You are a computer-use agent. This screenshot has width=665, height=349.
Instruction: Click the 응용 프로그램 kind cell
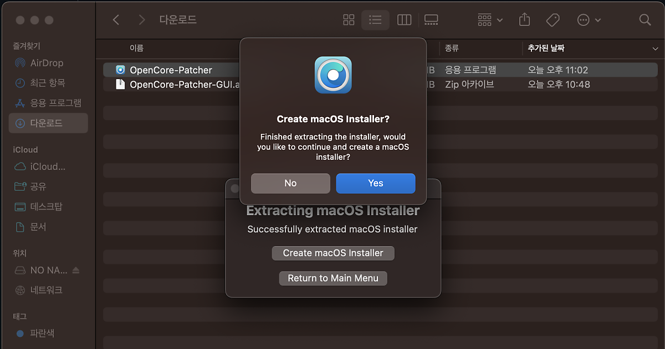click(x=470, y=70)
